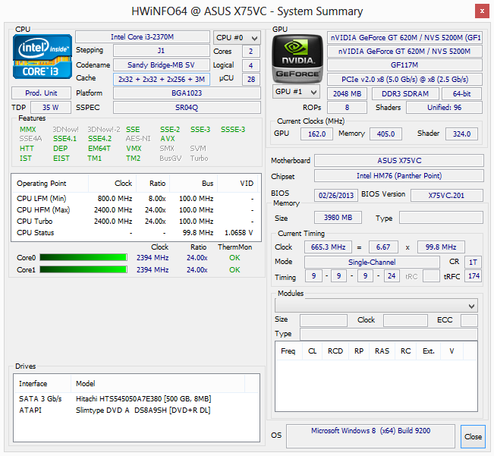Click the Operating Point column header
Viewport: 494px width, 456px height.
[50, 184]
